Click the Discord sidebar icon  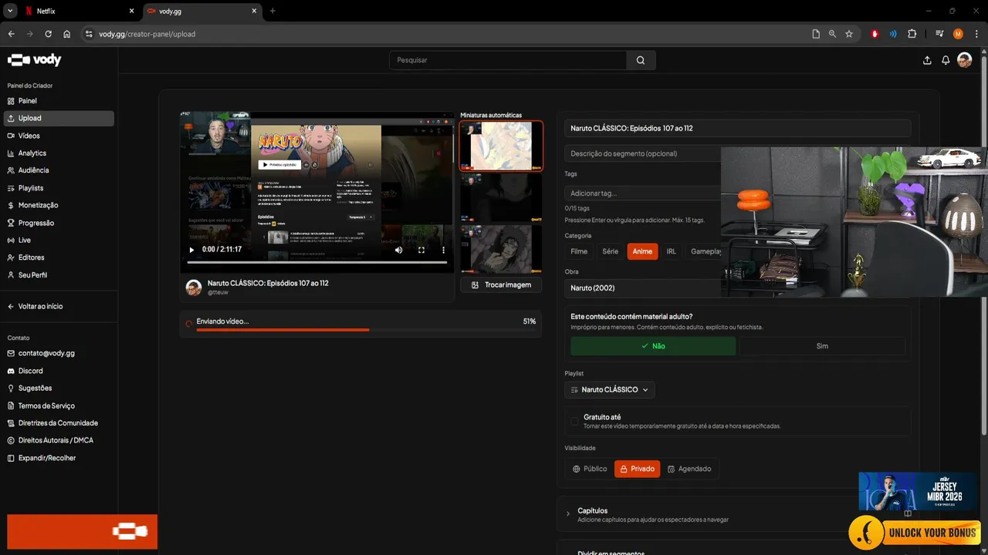tap(11, 371)
